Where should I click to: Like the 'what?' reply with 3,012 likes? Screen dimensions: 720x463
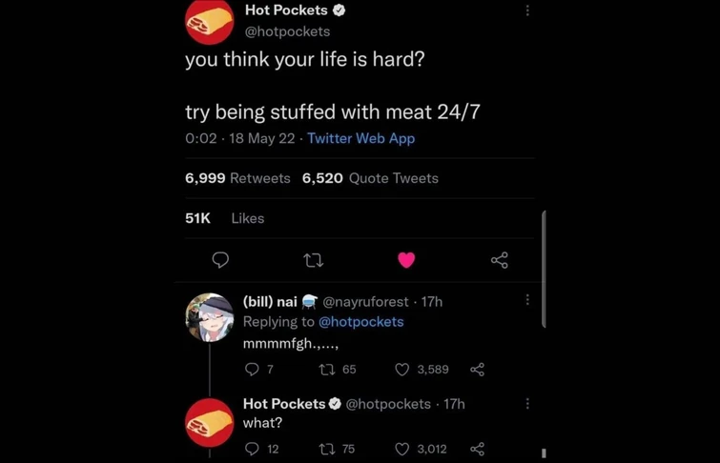point(402,449)
